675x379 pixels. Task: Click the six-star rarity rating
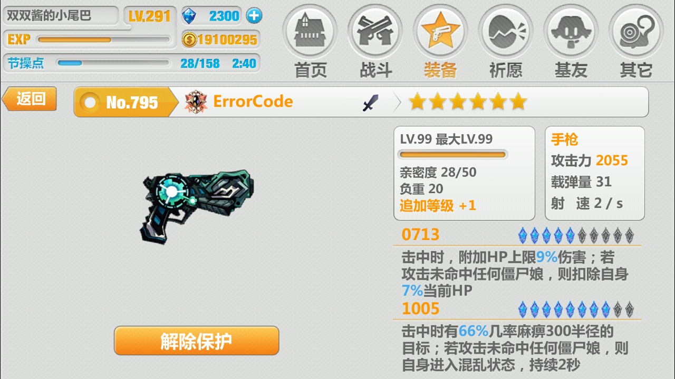(468, 102)
